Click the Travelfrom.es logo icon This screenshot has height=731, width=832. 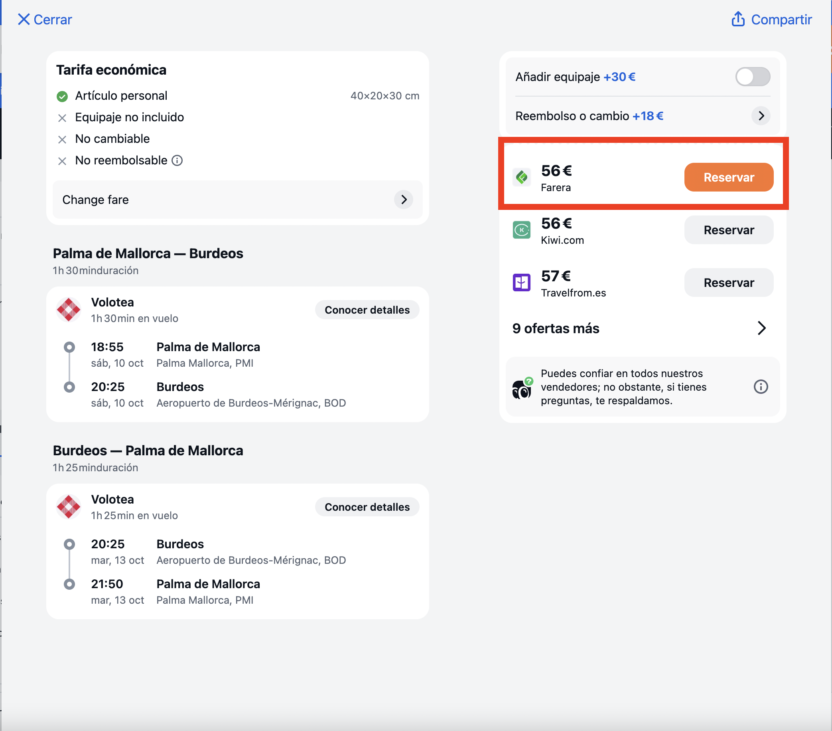click(x=521, y=283)
